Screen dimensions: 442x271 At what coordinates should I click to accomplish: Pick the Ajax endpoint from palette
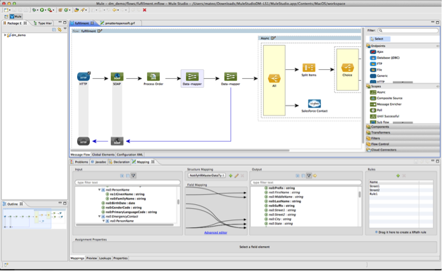pos(377,52)
